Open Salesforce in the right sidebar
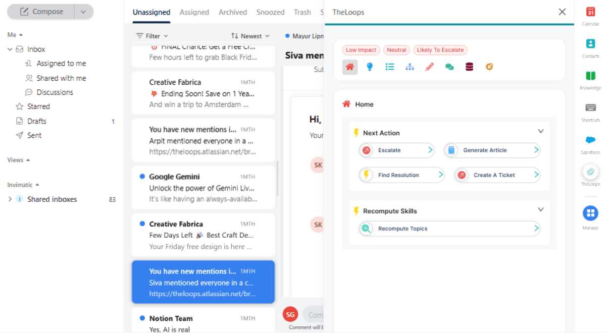The width and height of the screenshot is (606, 333). click(x=590, y=144)
